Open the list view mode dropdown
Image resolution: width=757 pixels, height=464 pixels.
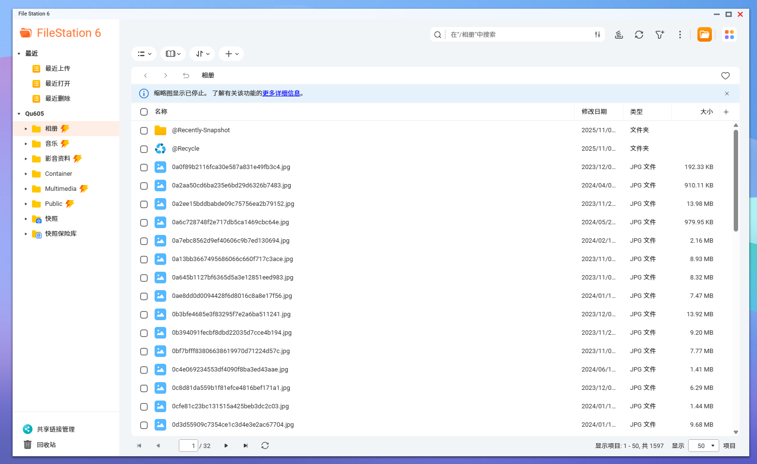(x=144, y=54)
